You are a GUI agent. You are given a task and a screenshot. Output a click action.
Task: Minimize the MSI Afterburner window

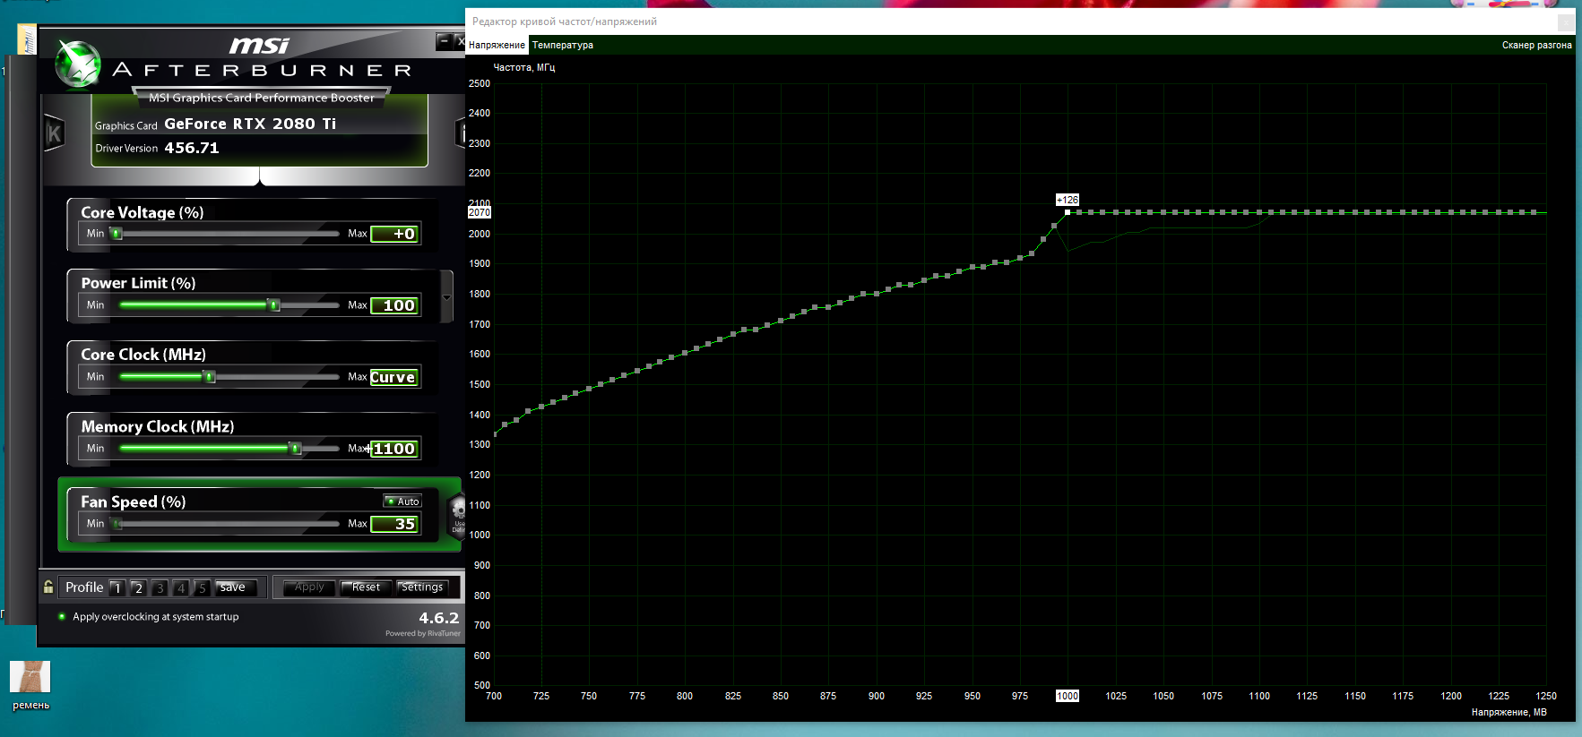pos(444,41)
